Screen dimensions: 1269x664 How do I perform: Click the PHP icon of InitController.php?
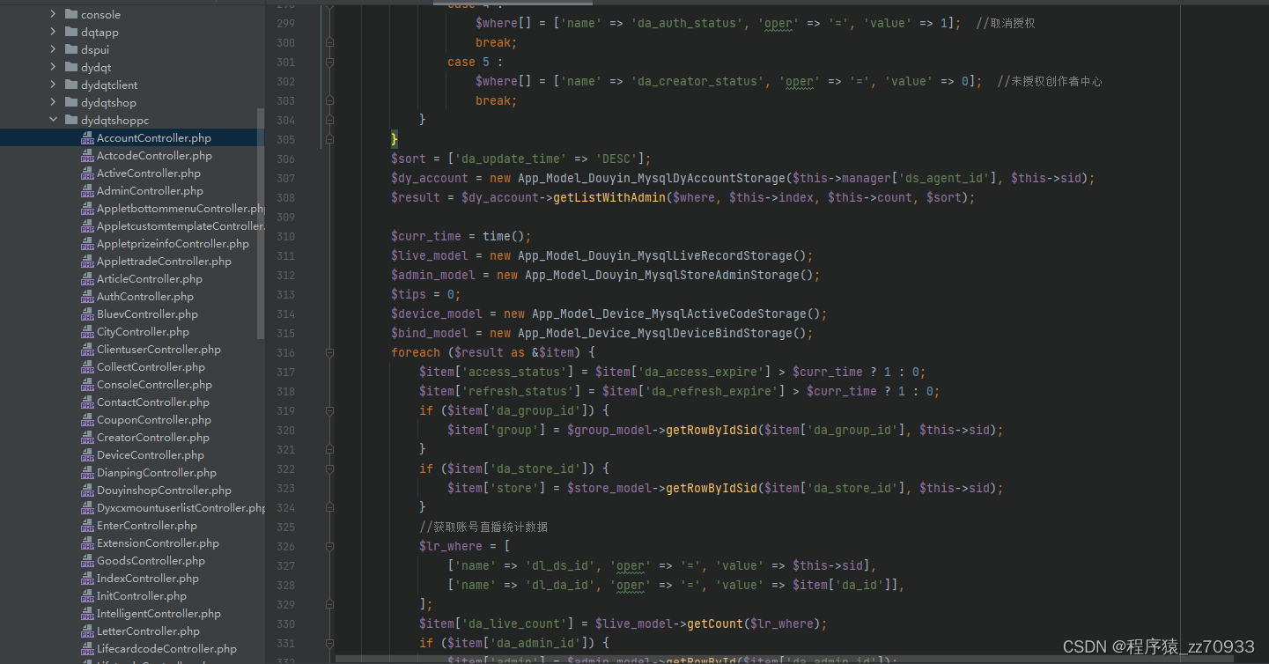[87, 595]
